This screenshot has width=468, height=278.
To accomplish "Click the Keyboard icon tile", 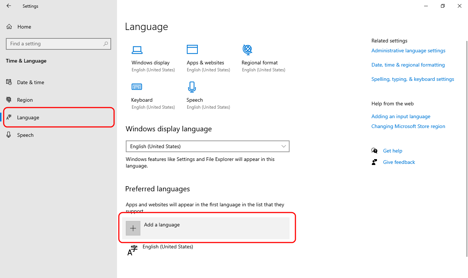I will click(137, 87).
